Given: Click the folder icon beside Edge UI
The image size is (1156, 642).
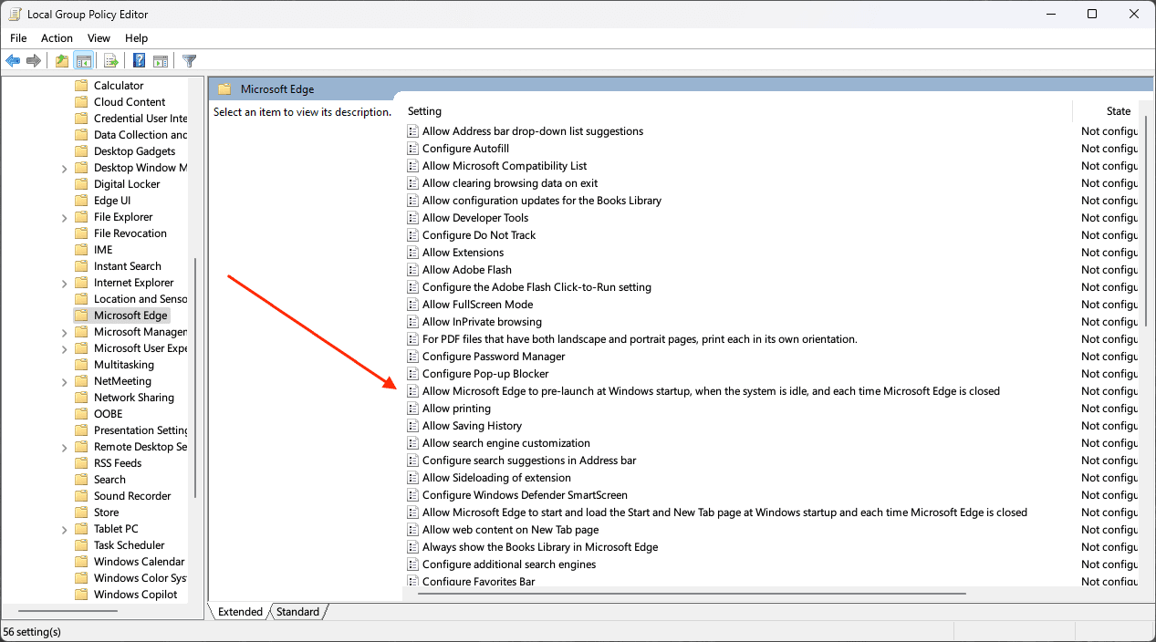Looking at the screenshot, I should click(81, 201).
